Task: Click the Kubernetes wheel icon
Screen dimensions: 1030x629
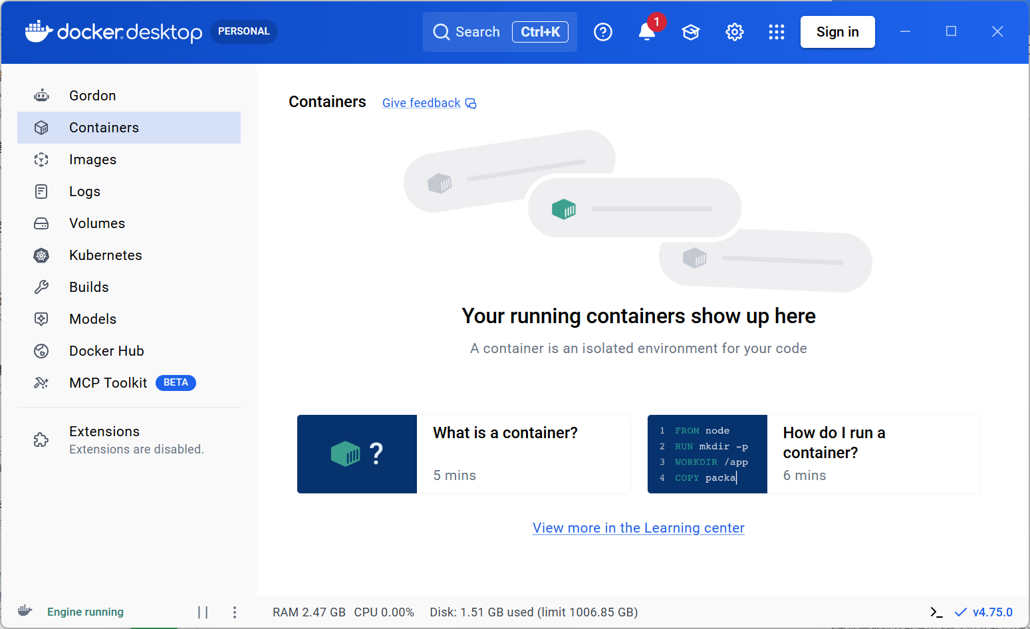Action: click(x=41, y=255)
